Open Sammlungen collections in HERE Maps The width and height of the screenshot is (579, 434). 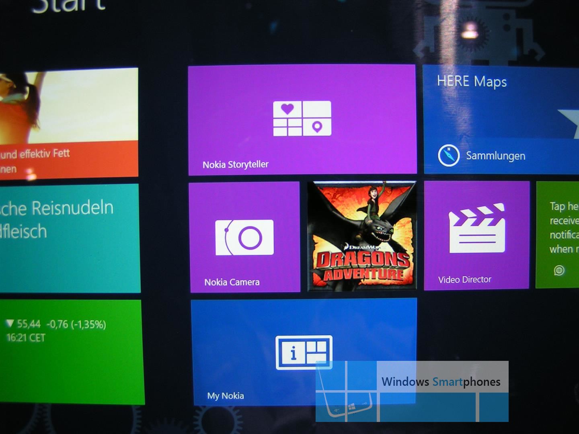(495, 156)
